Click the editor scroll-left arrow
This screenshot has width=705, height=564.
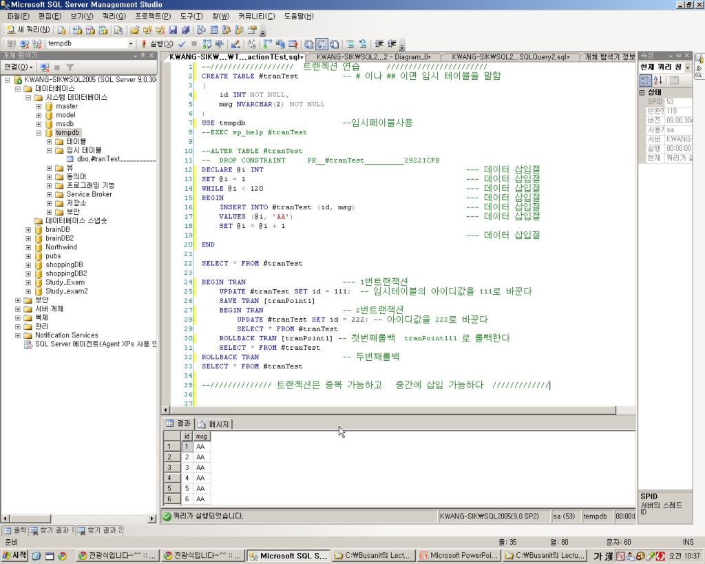pos(165,410)
